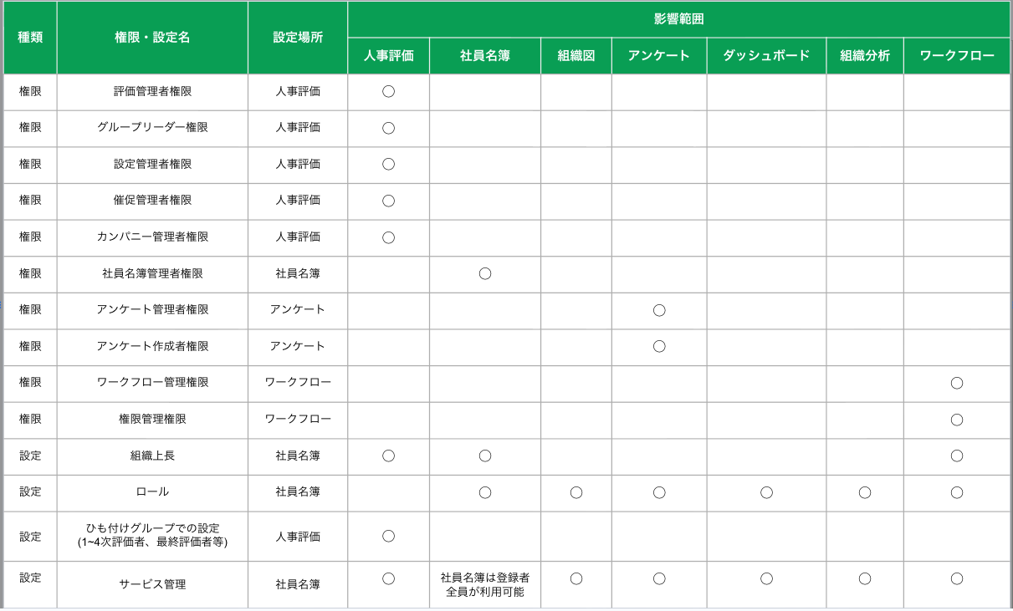This screenshot has width=1013, height=611.
Task: Click the 影響範囲 header cell
Action: (x=678, y=19)
